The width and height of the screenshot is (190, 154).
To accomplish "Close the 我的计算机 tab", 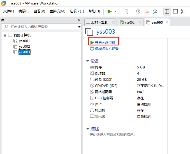I will (113, 22).
